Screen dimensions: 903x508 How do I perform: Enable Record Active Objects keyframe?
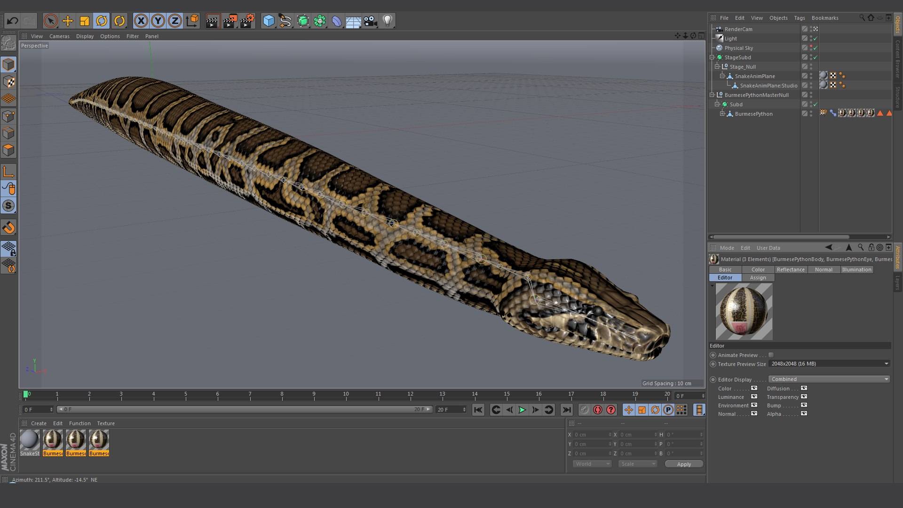point(585,410)
